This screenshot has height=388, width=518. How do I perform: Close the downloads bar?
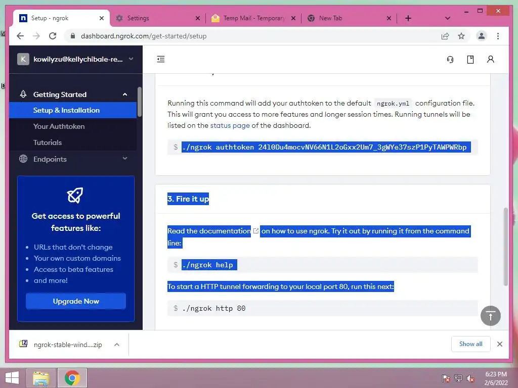coord(499,344)
